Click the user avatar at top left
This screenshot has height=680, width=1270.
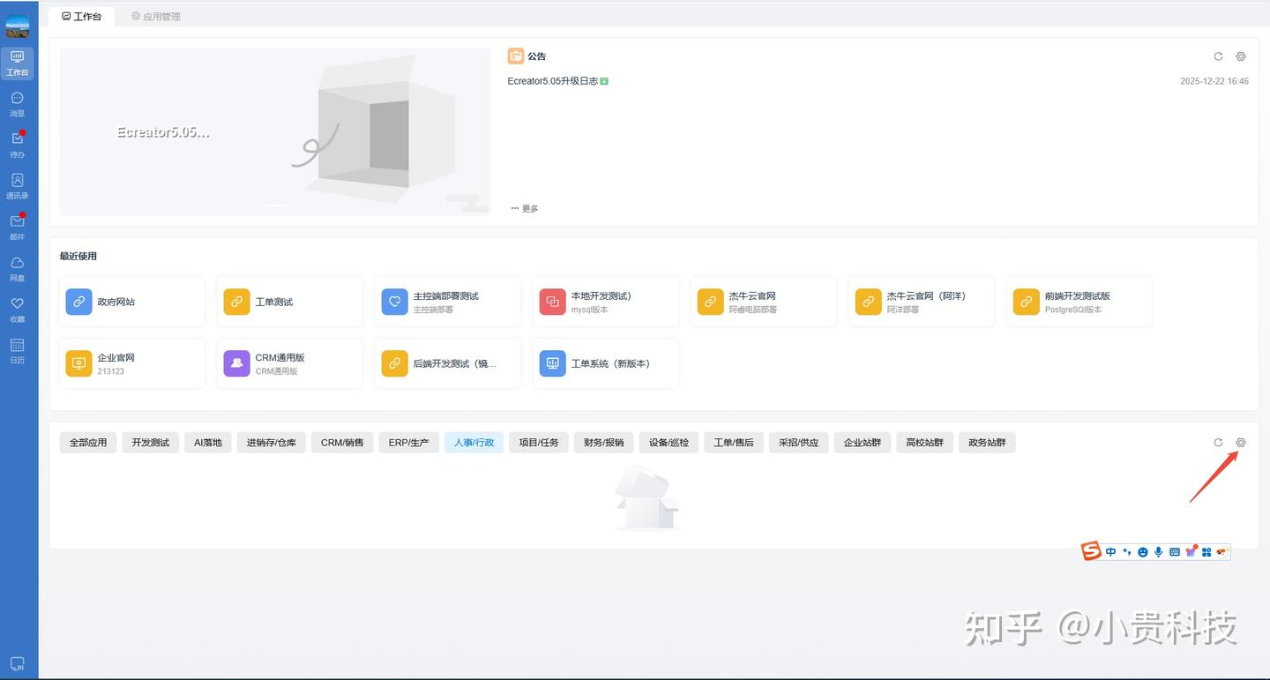click(17, 26)
